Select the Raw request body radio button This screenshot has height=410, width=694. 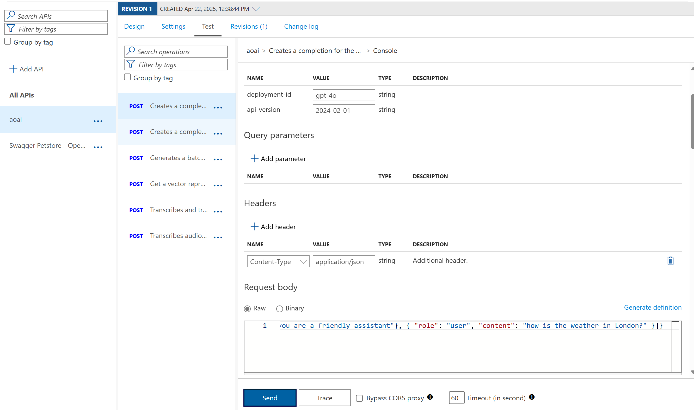247,309
